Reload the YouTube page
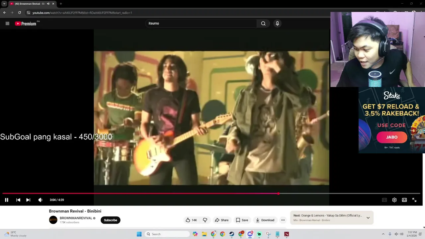This screenshot has width=425, height=239. coord(20,13)
